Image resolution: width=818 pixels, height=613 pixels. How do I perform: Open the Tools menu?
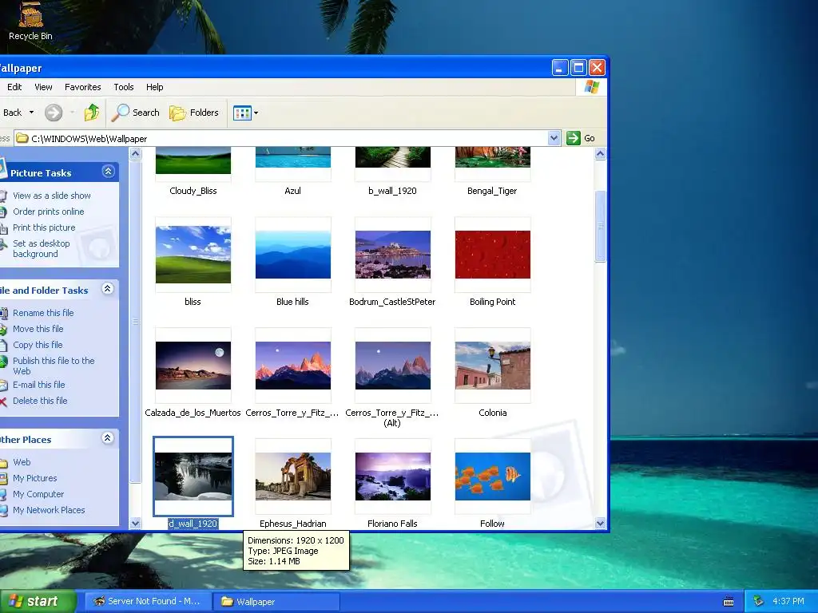tap(124, 87)
